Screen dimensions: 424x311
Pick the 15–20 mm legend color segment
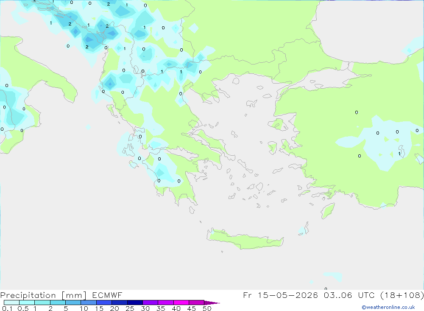point(104,303)
